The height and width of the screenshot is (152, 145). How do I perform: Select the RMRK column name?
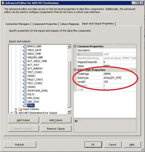pos(31,105)
